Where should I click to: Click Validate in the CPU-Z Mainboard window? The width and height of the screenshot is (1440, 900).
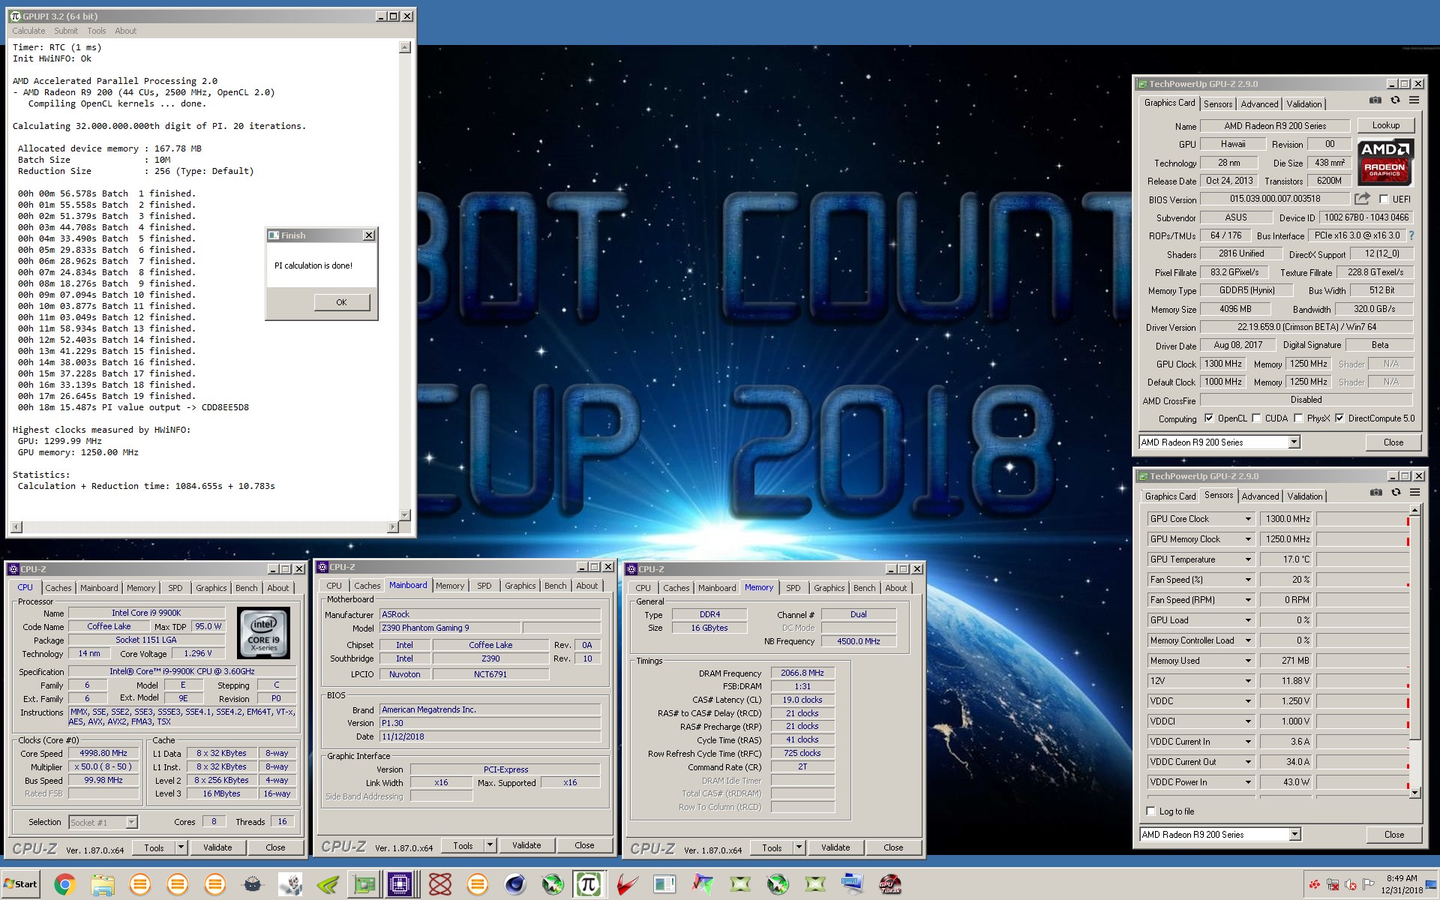click(526, 845)
